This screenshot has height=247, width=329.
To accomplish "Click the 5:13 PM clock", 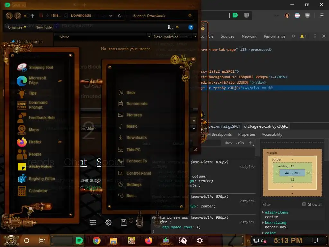I will pyautogui.click(x=288, y=241).
